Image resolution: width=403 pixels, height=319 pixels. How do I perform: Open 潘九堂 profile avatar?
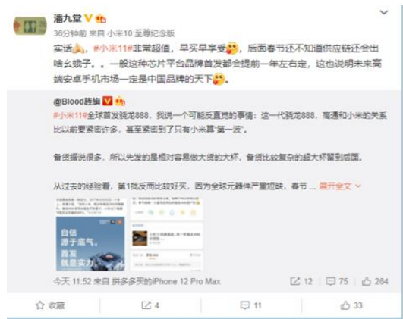point(30,26)
